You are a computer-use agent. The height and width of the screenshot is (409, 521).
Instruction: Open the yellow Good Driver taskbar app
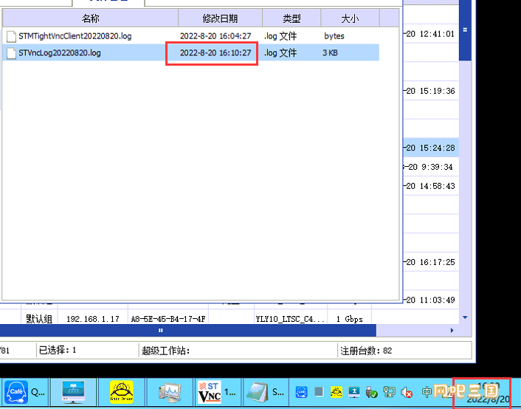tap(122, 392)
